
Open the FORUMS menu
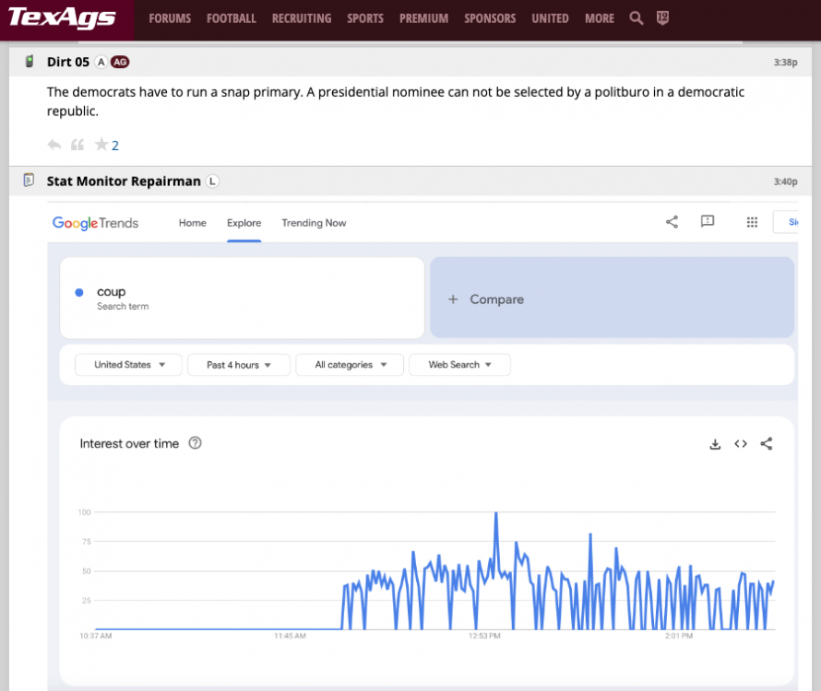170,18
